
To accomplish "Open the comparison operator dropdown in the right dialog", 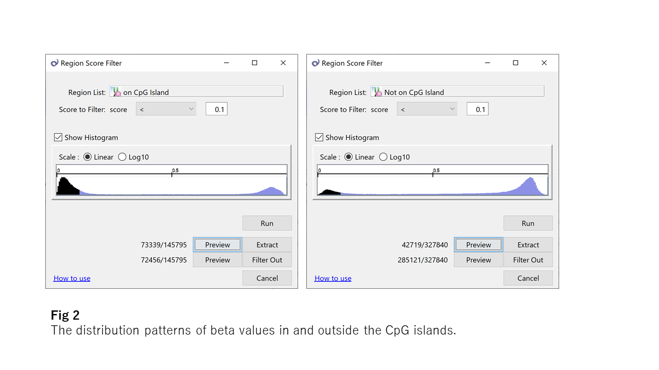I will click(x=427, y=109).
